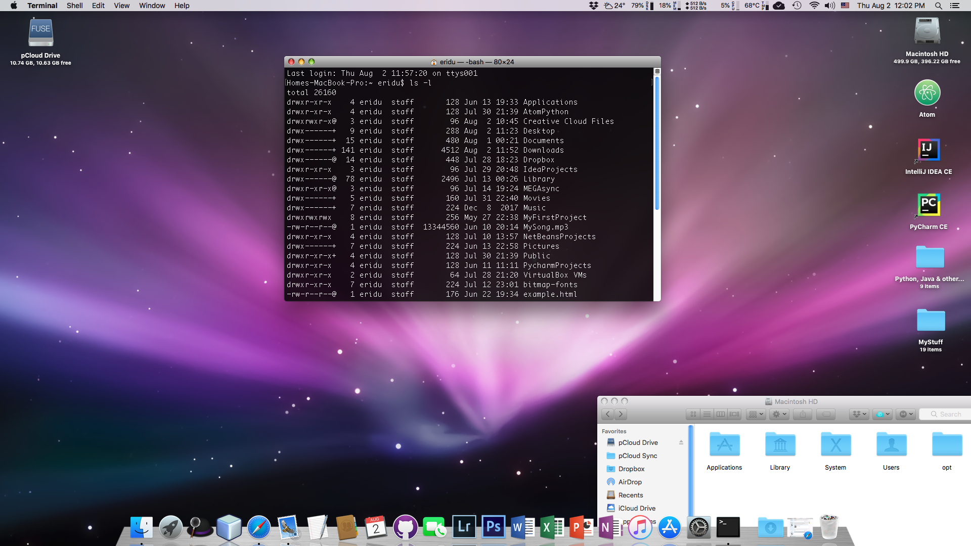
Task: Launch iTunes from the Dock
Action: [640, 528]
